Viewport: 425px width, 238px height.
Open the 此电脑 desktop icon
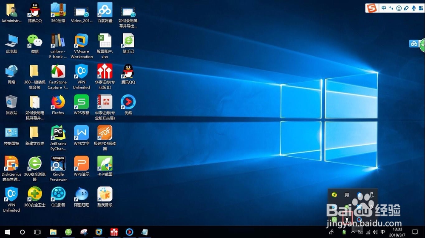[11, 44]
